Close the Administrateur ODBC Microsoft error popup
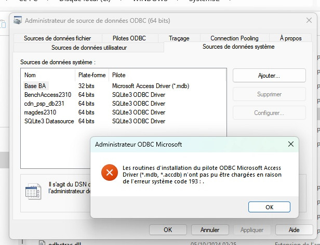Viewport: 320px width, 245px height. (291, 144)
